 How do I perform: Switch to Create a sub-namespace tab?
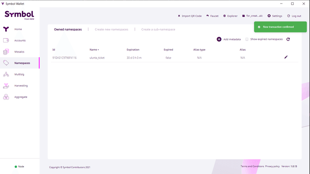158,29
